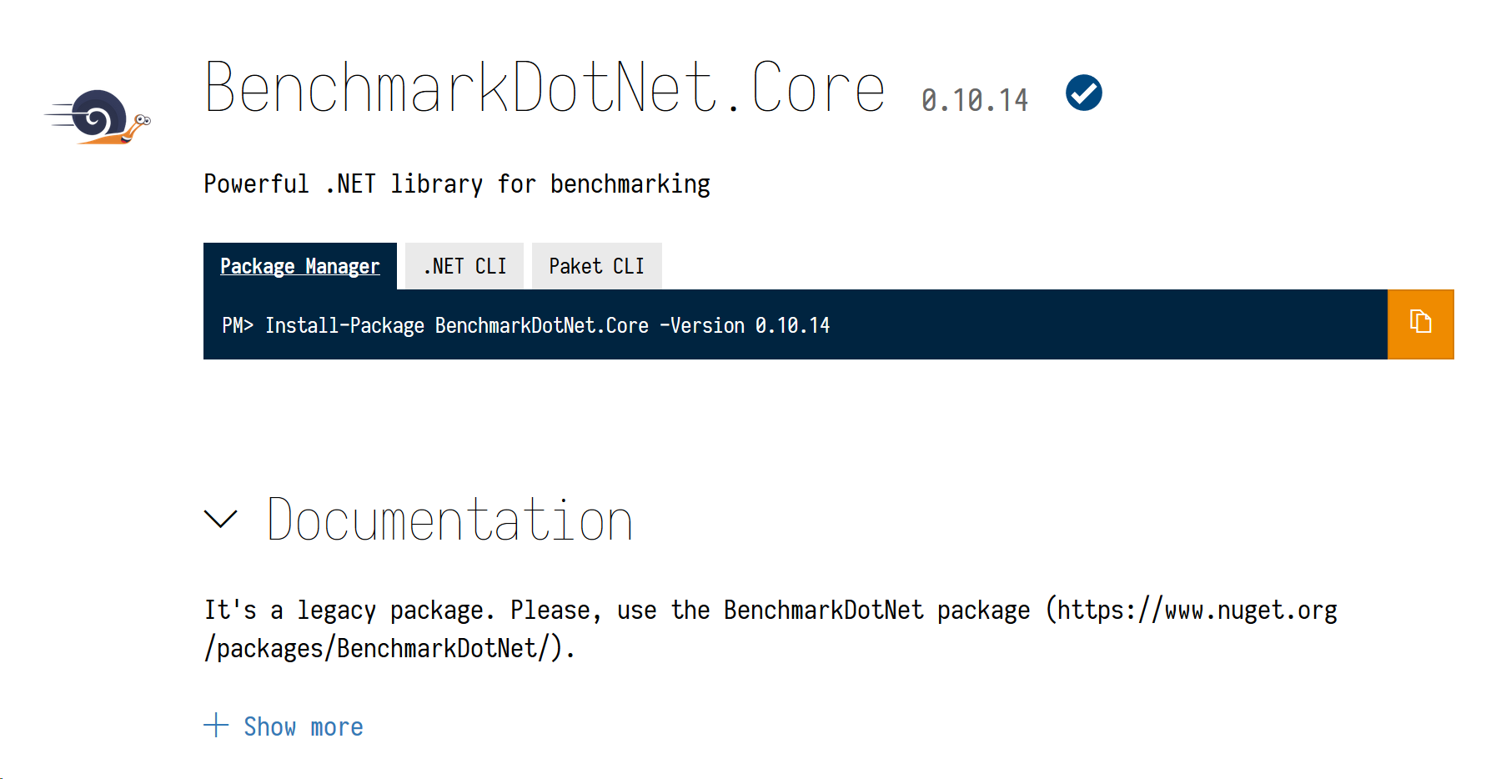
Task: Click the copy-to-clipboard document icon
Action: click(1420, 324)
